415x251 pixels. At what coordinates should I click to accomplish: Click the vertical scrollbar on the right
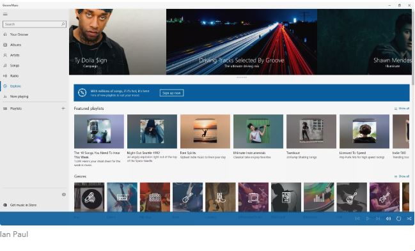pos(413,48)
